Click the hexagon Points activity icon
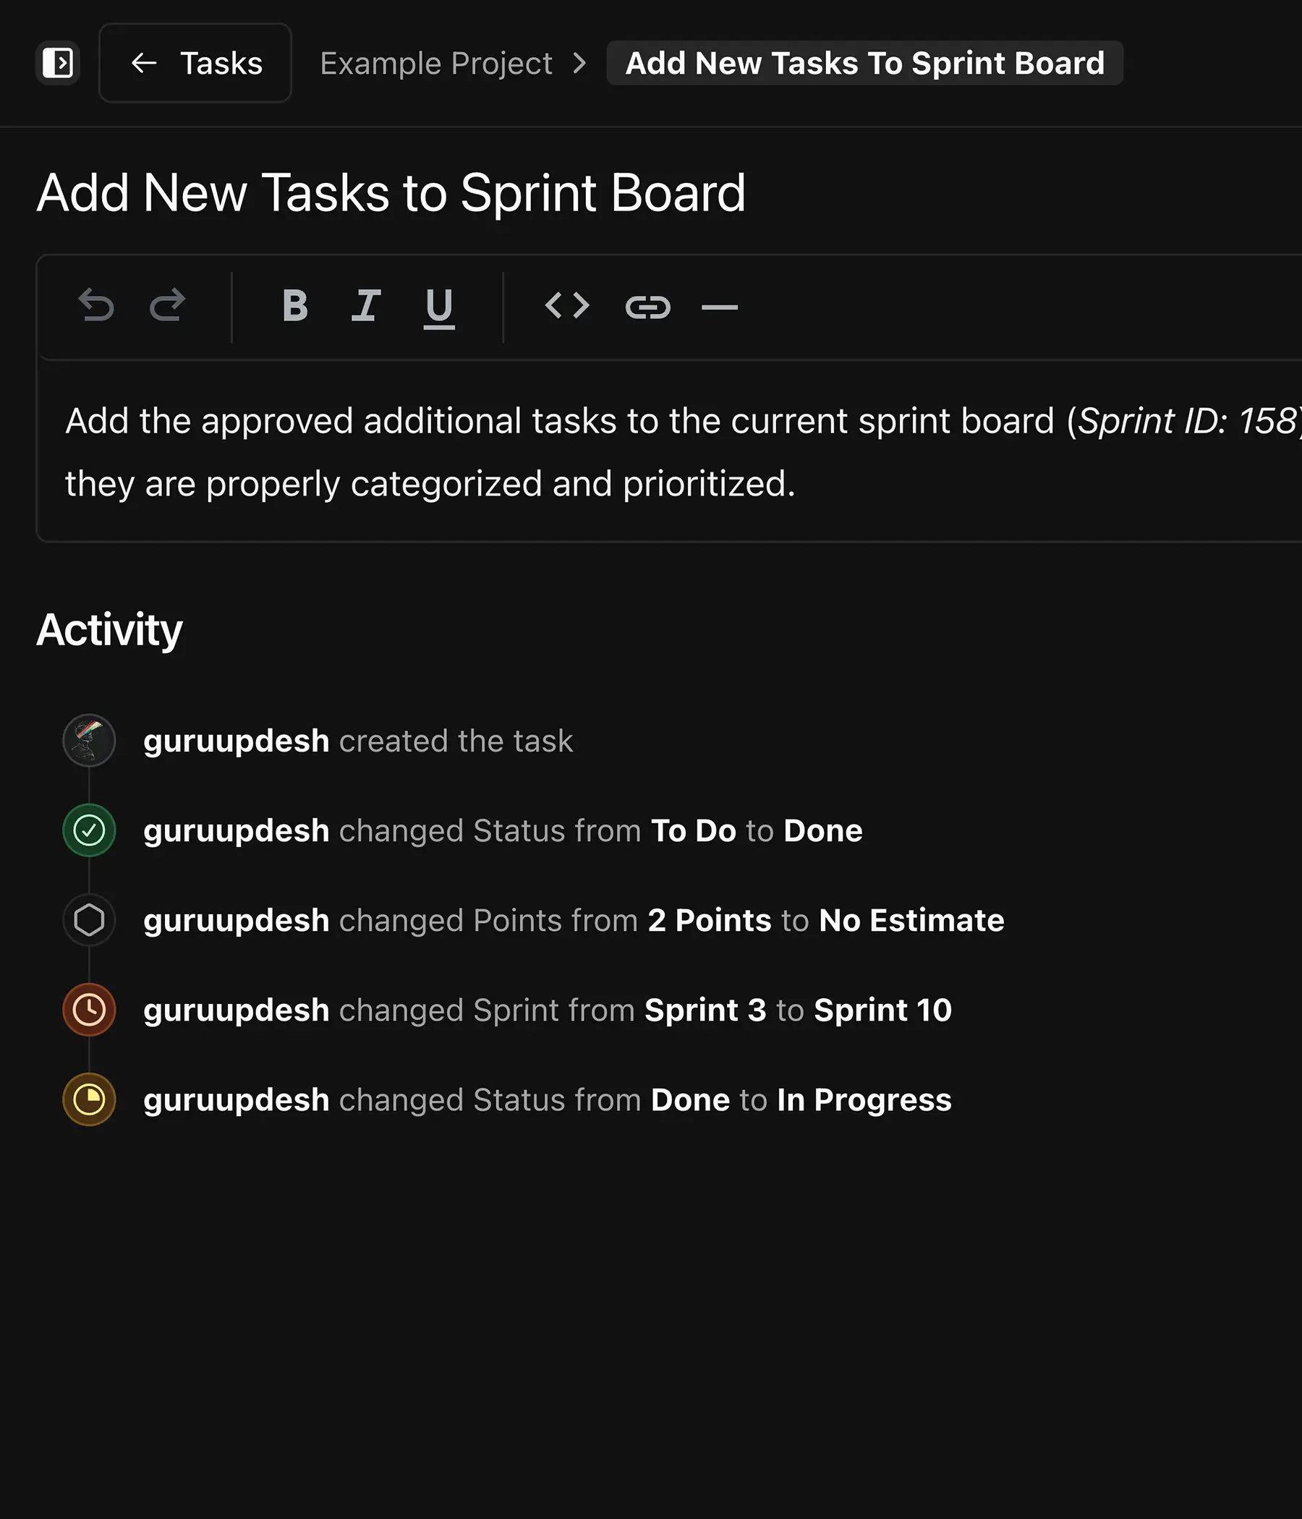1302x1519 pixels. tap(90, 920)
